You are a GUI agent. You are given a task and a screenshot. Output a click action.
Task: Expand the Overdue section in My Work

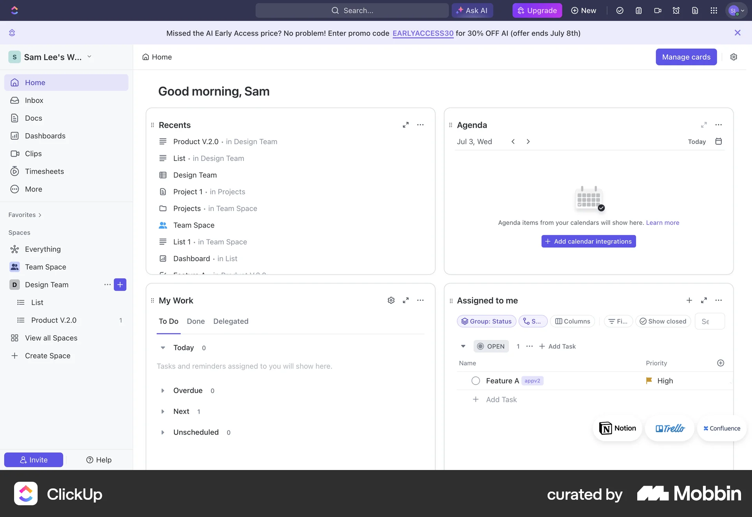tap(163, 390)
